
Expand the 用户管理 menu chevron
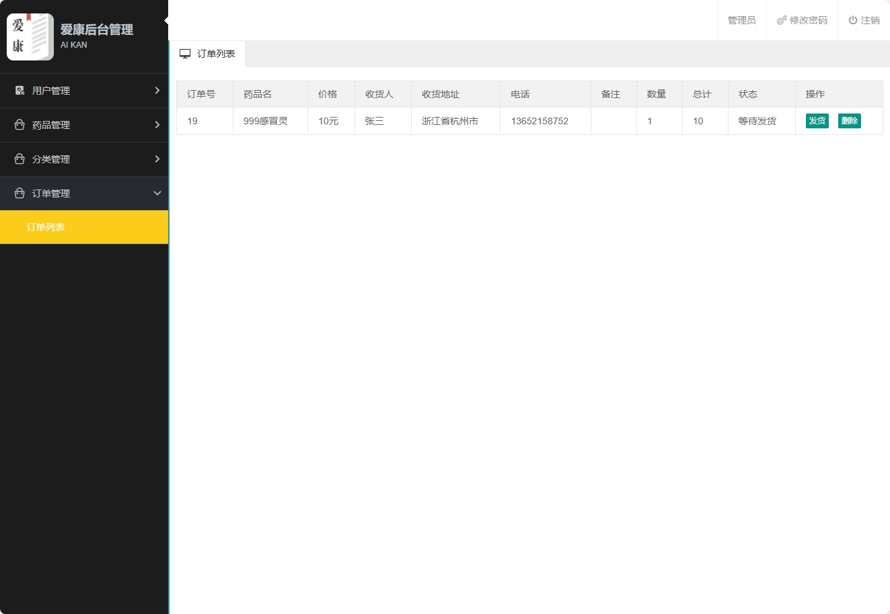157,90
